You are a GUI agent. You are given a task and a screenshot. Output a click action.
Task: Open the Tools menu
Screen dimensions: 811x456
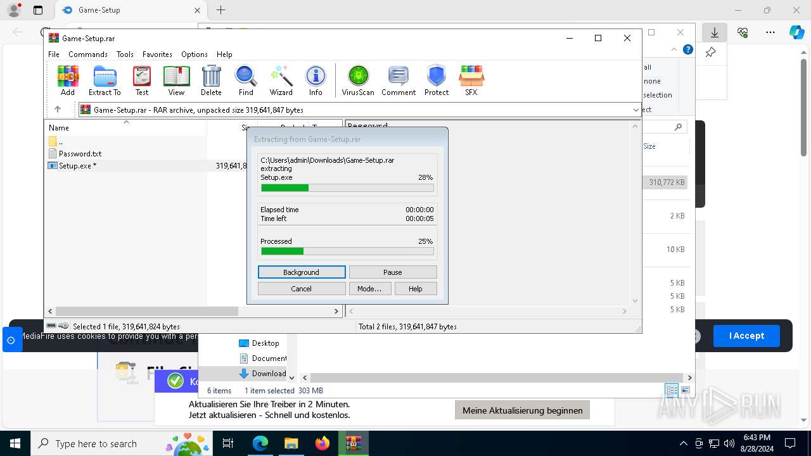125,54
